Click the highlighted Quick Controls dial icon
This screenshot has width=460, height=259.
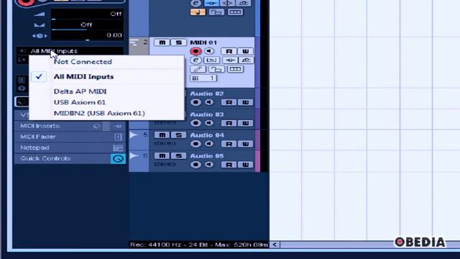(x=118, y=159)
